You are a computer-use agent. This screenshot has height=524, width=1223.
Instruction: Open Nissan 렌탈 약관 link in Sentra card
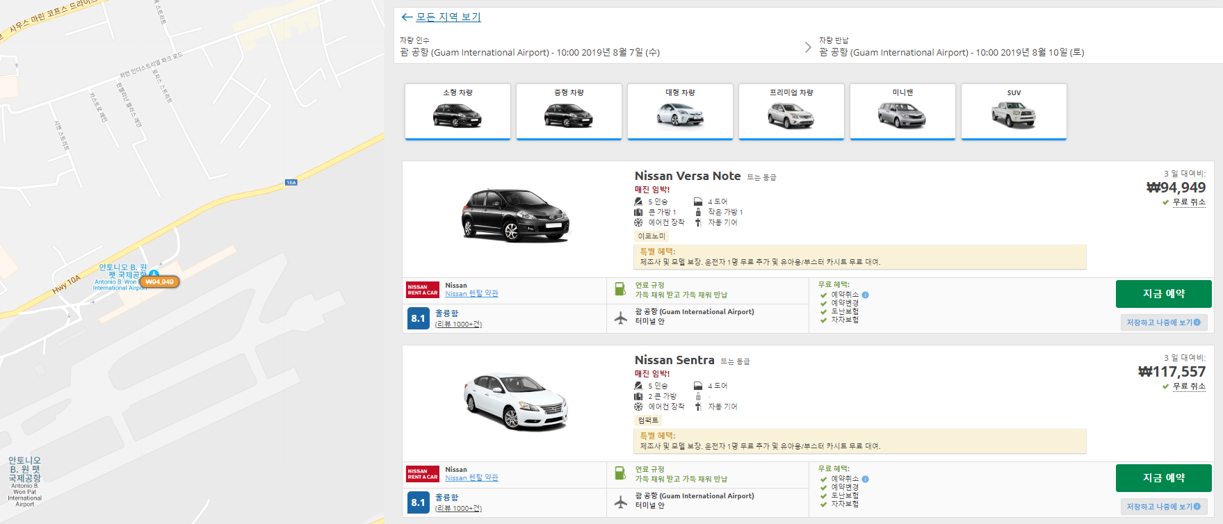(x=471, y=478)
